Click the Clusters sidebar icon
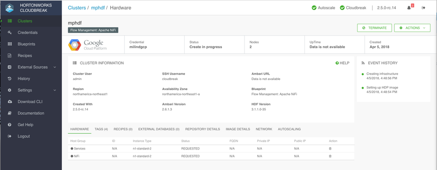The image size is (437, 170). [x=10, y=21]
